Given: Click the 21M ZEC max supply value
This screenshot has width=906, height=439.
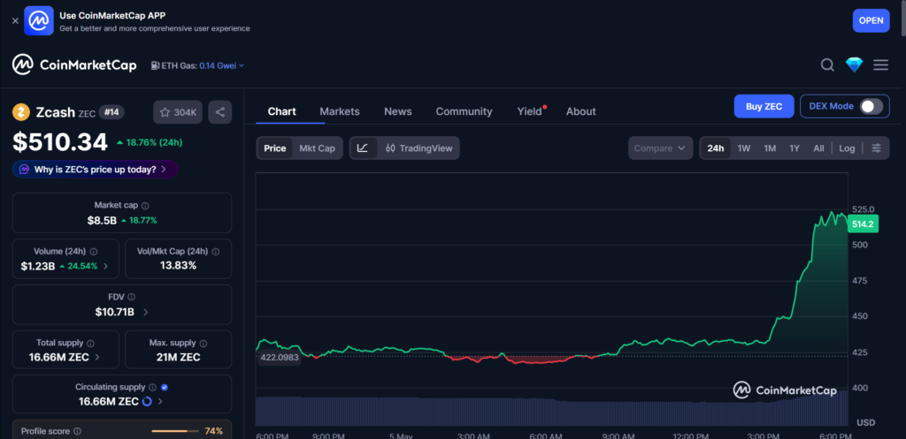Looking at the screenshot, I should point(178,357).
